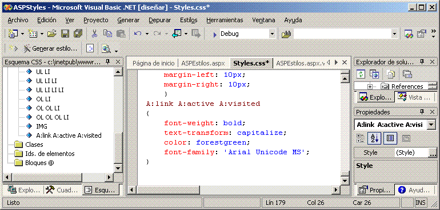
Task: Click the CSS outline horizontal scrollbar right arrow
Action: point(109,178)
